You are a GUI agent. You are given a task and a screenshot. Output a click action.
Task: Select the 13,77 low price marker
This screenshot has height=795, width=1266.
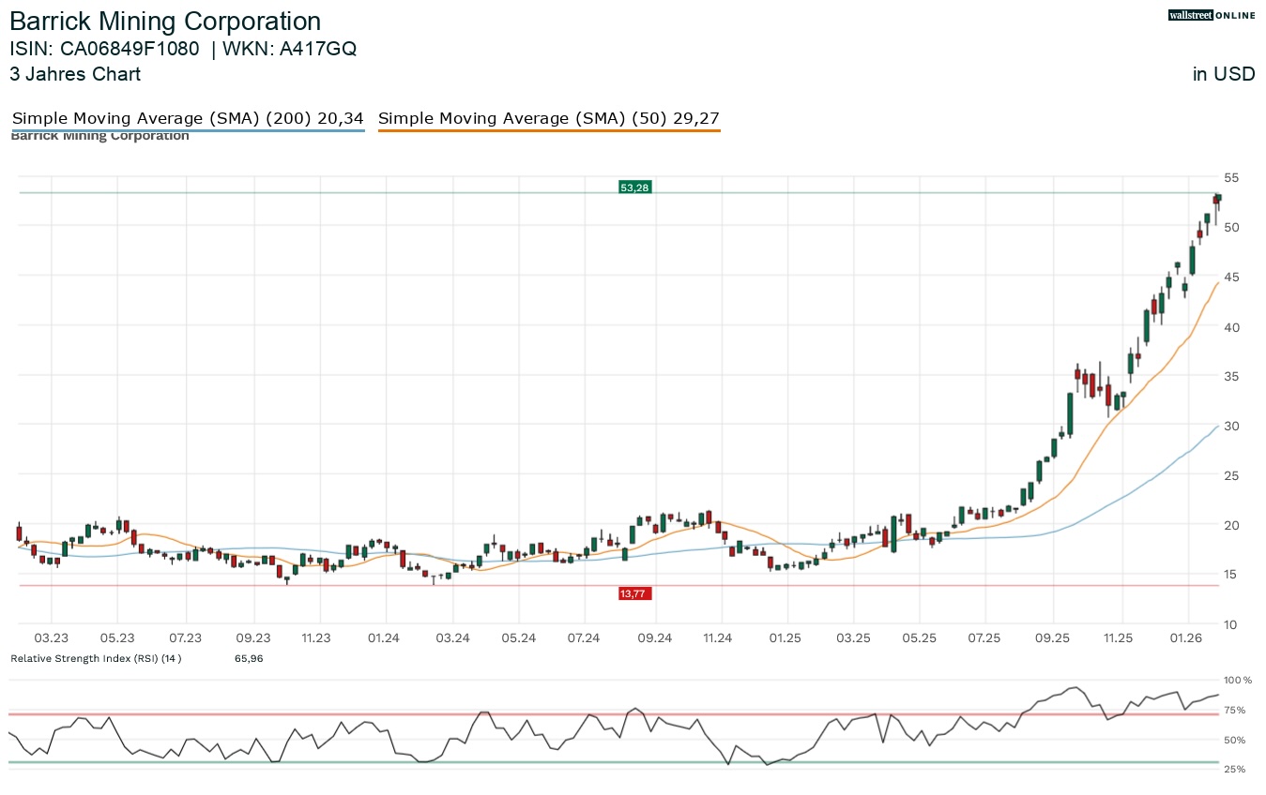coord(634,592)
